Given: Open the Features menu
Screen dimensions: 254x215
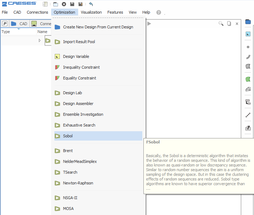Looking at the screenshot, I should (x=115, y=12).
